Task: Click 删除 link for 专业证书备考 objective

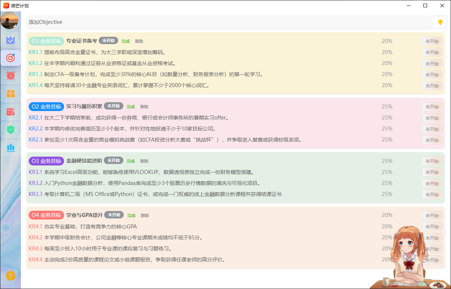Action: coord(139,41)
